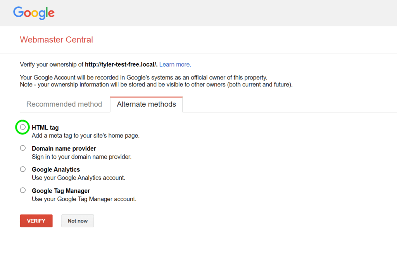The image size is (397, 264).
Task: Select the HTML tag radio button
Action: 23,127
